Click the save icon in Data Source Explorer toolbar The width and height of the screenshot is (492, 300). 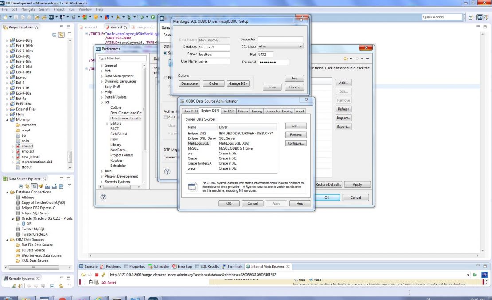coord(61,186)
